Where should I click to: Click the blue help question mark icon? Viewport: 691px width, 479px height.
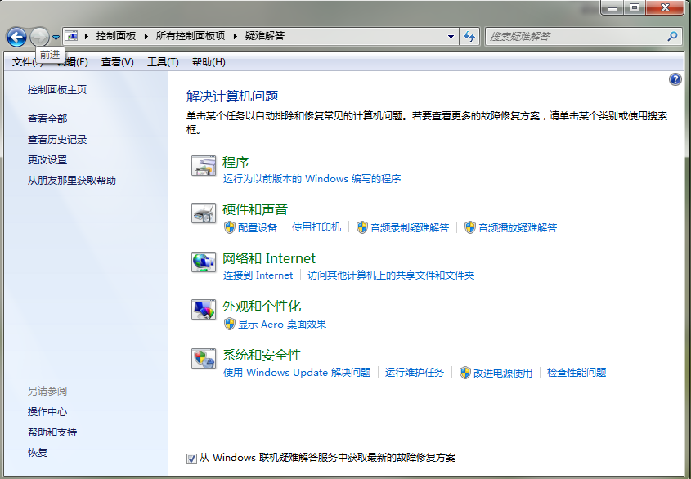(675, 80)
